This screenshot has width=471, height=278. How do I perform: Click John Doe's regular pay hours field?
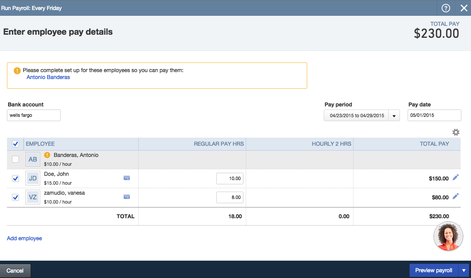(230, 179)
